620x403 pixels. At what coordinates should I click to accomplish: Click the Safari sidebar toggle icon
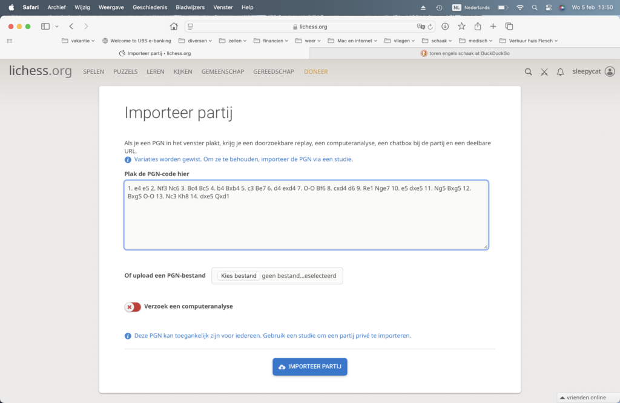tap(45, 27)
